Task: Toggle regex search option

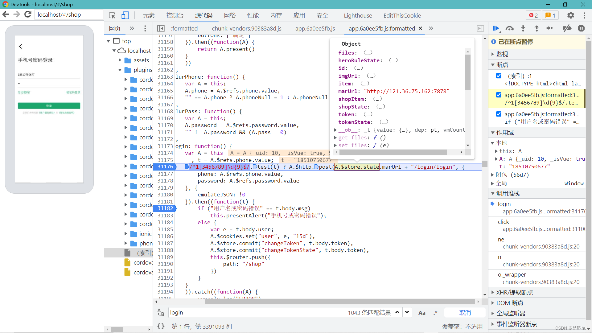Action: click(x=435, y=313)
